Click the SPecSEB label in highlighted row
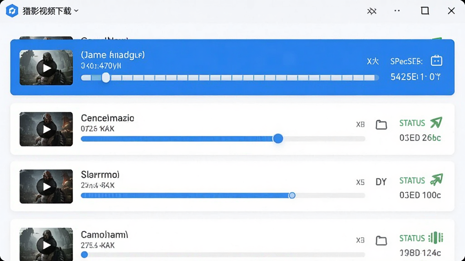This screenshot has height=261, width=465. (x=406, y=61)
